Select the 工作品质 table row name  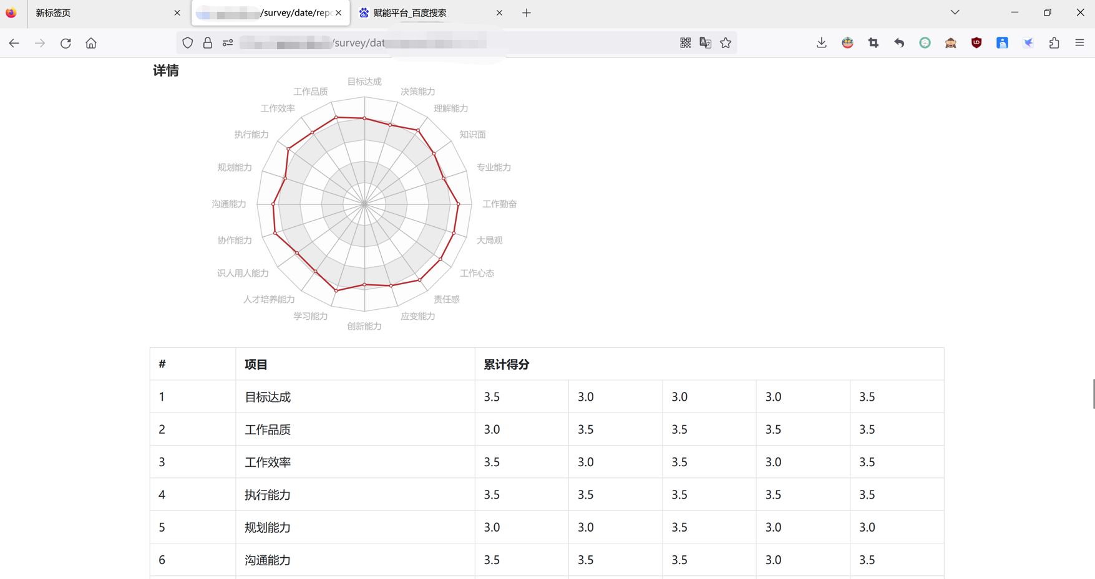(268, 429)
